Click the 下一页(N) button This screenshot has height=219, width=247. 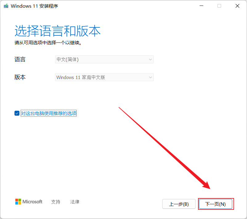click(x=216, y=204)
